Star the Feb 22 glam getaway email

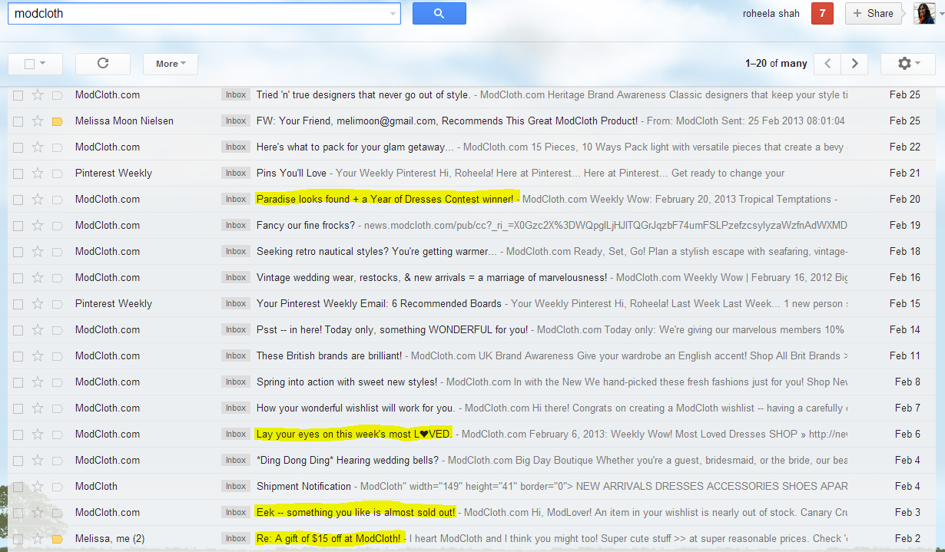[x=37, y=147]
